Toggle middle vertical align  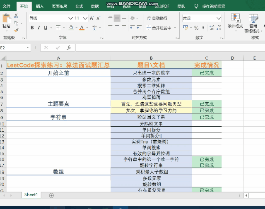coord(117,18)
